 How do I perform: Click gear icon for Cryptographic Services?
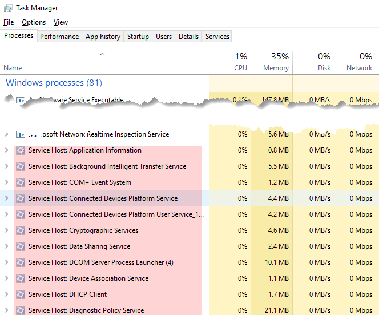point(21,230)
